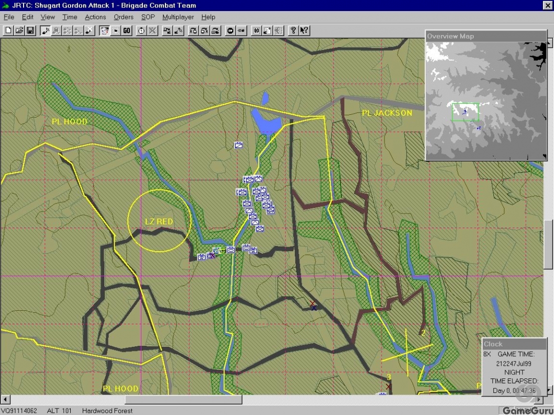The width and height of the screenshot is (554, 415).
Task: Click the yellow objective number 2 marker
Action: (x=423, y=333)
